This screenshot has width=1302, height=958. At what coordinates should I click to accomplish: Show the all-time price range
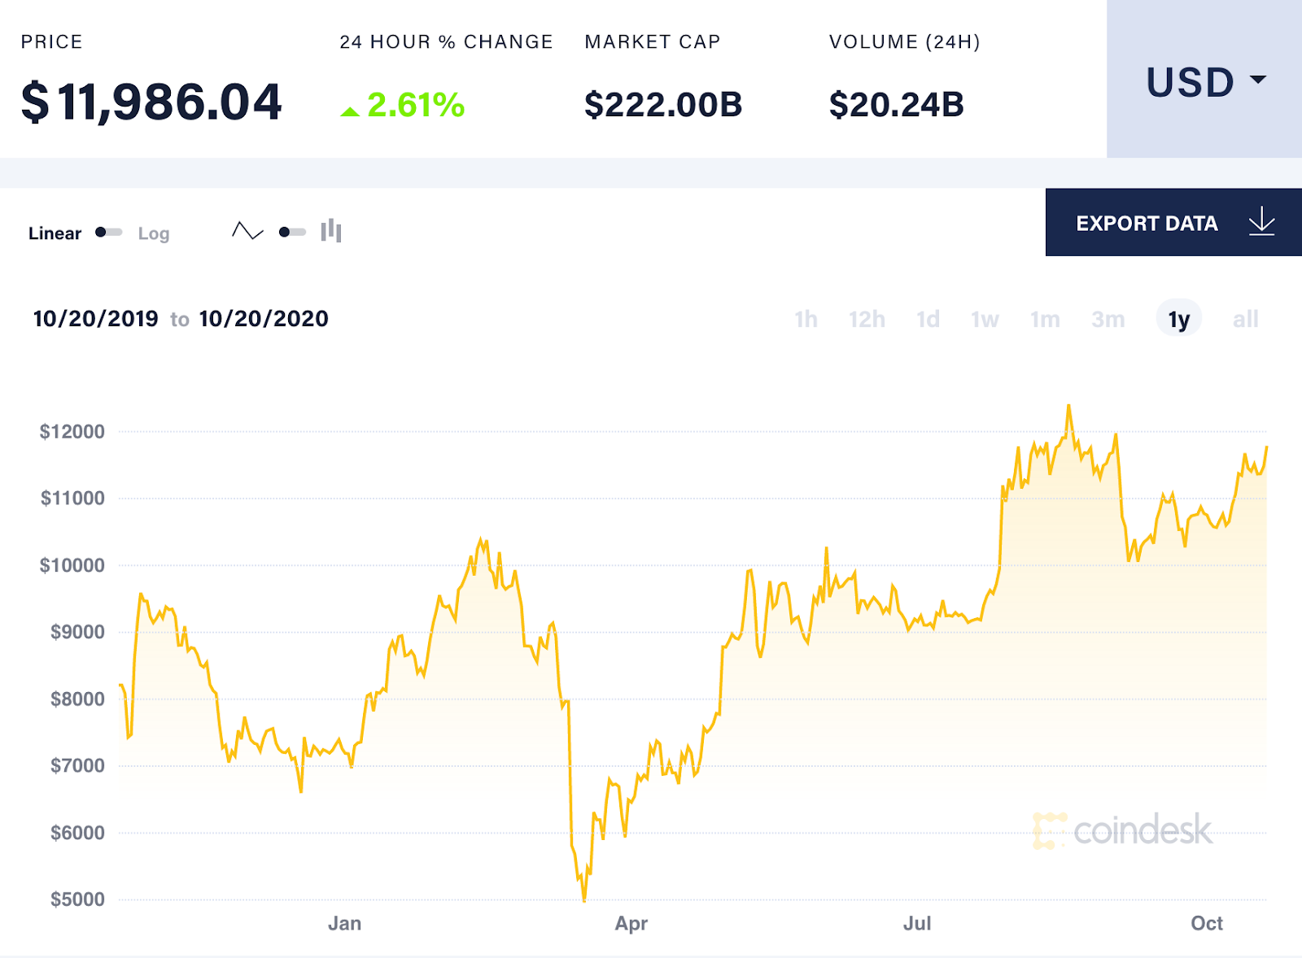[1245, 320]
